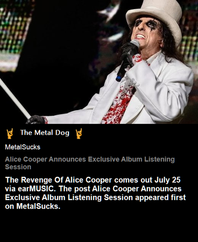This screenshot has width=198, height=242.
Task: Click the Revenge Of Alice Cooper text
Action: (x=58, y=180)
